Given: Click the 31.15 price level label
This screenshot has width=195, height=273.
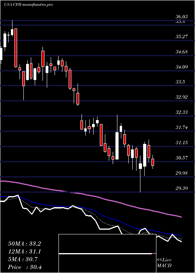Looking at the screenshot, I should pos(182,143).
